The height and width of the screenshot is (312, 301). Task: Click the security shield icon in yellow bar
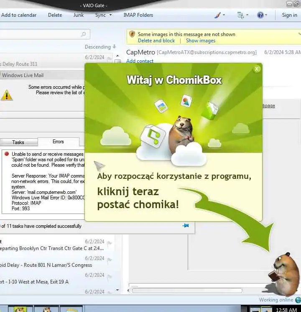(x=132, y=34)
